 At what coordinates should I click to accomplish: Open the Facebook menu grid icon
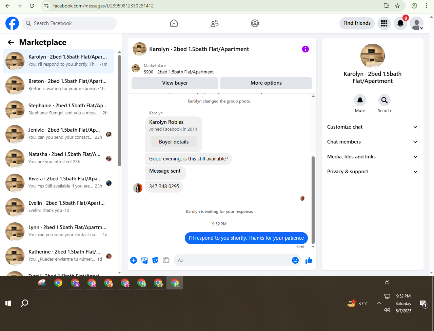(x=384, y=23)
